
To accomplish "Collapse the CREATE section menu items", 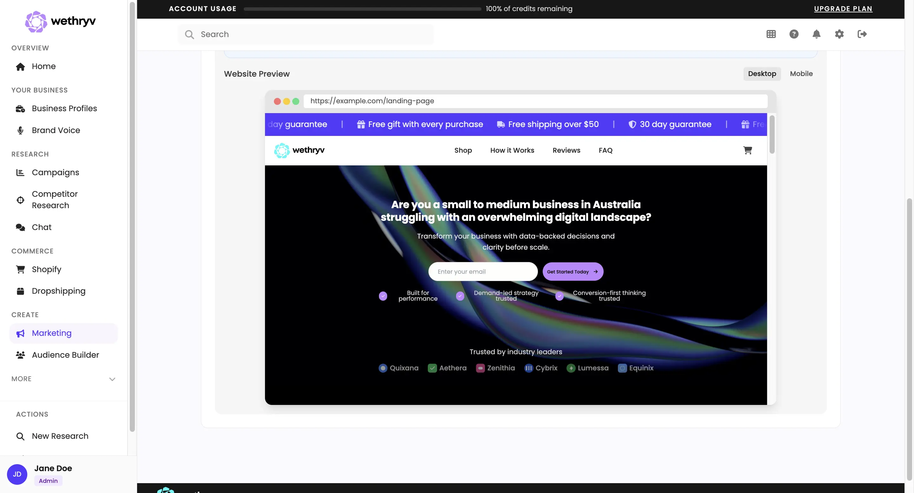I will pos(25,315).
